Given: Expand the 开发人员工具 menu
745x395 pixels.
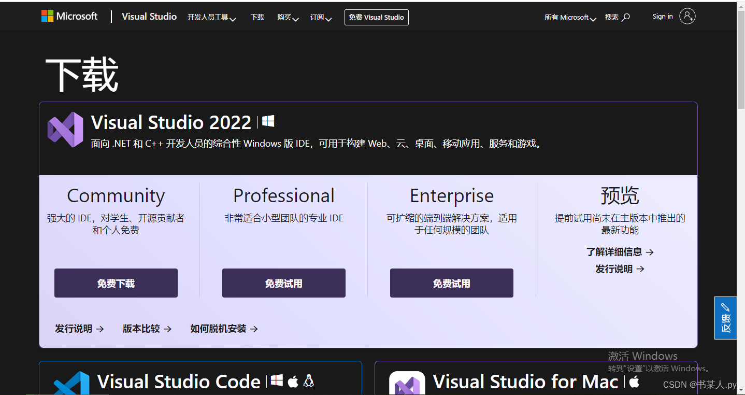Looking at the screenshot, I should [x=211, y=18].
